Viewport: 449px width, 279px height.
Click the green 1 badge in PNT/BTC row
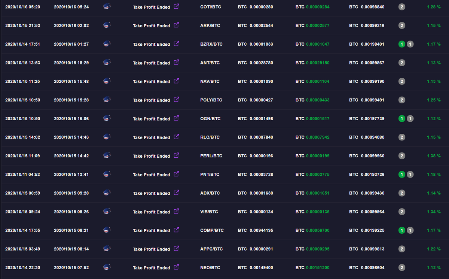tap(402, 175)
